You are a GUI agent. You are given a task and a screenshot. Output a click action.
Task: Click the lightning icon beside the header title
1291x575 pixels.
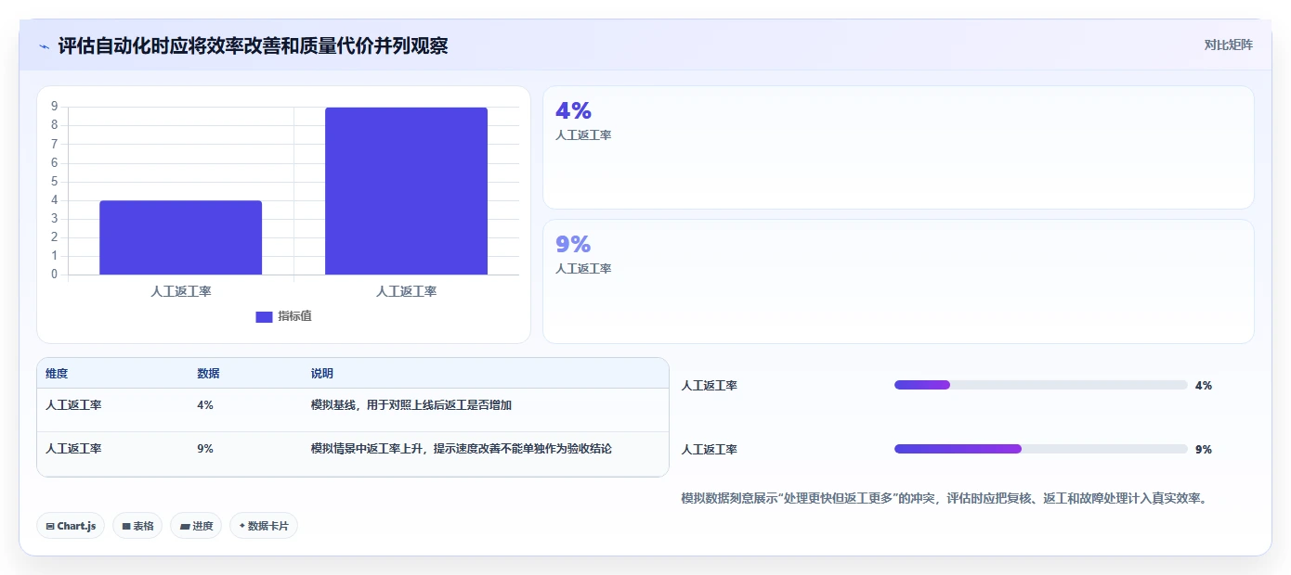45,45
